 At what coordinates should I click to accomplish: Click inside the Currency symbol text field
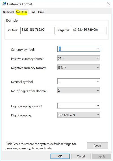click(x=77, y=49)
